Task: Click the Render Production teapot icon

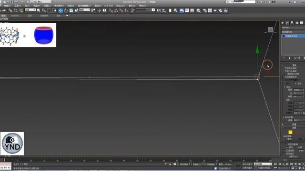Action: coord(215,10)
